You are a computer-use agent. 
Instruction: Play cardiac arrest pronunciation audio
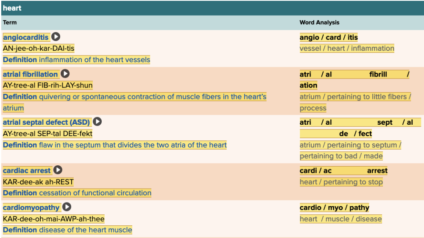point(58,170)
